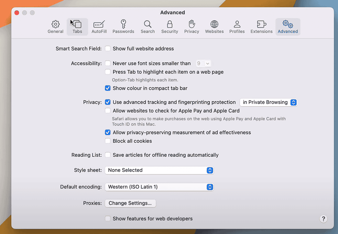Open the General settings pane
The image size is (338, 234).
(x=55, y=27)
